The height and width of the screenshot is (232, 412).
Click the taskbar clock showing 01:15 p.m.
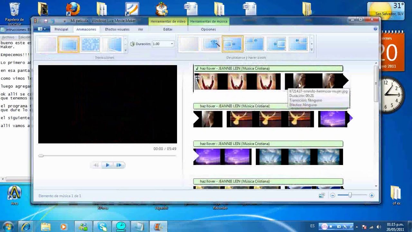395,226
